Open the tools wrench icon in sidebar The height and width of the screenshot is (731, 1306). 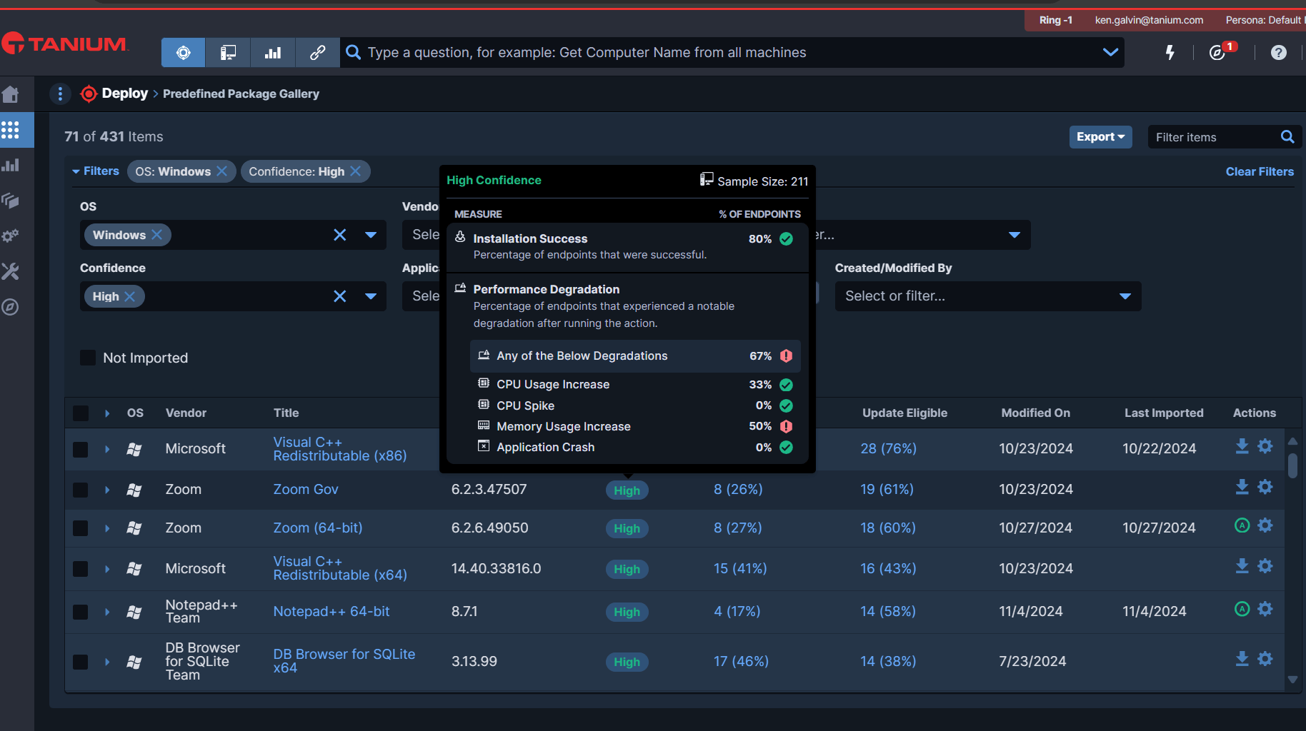pos(11,271)
